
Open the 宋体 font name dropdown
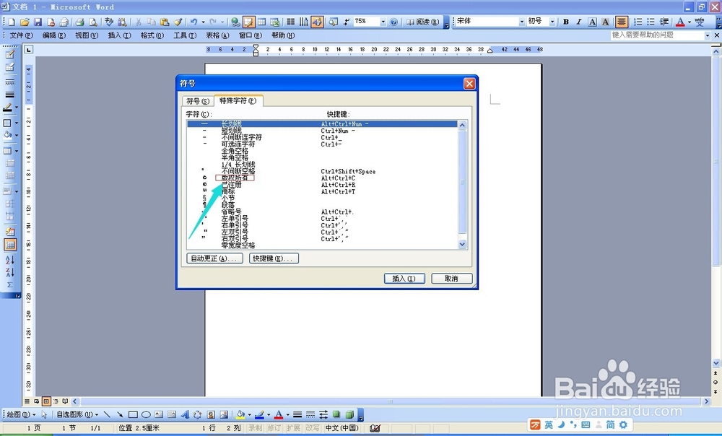pyautogui.click(x=522, y=22)
